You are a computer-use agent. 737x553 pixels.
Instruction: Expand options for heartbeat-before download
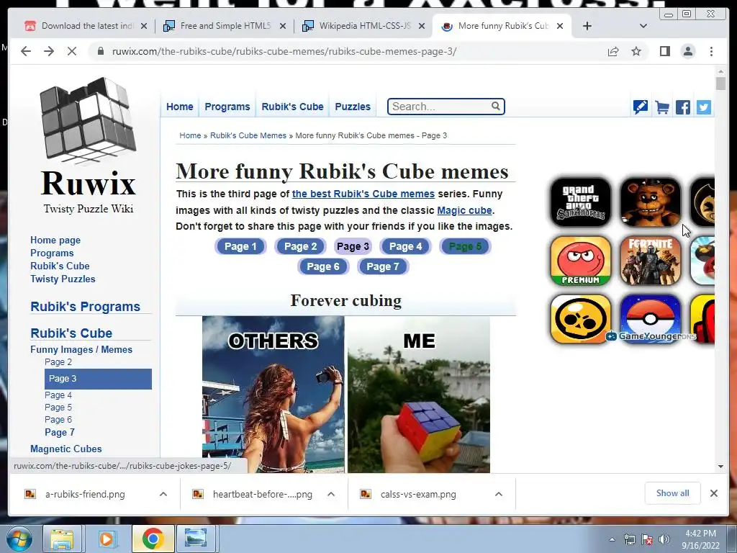click(x=331, y=494)
